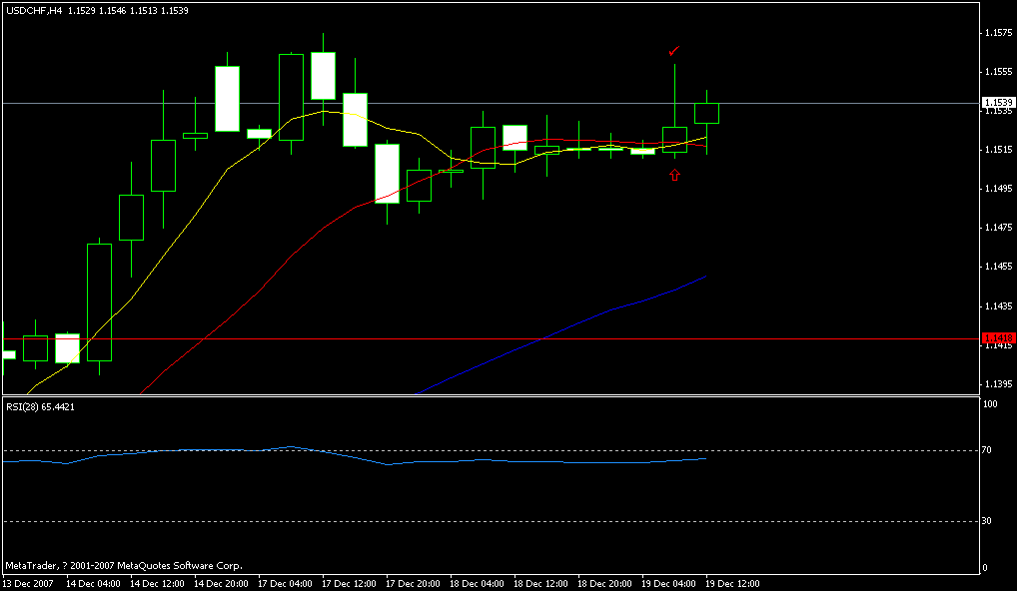Click the 1.1555 price axis label
Image resolution: width=1017 pixels, height=591 pixels.
tap(998, 71)
